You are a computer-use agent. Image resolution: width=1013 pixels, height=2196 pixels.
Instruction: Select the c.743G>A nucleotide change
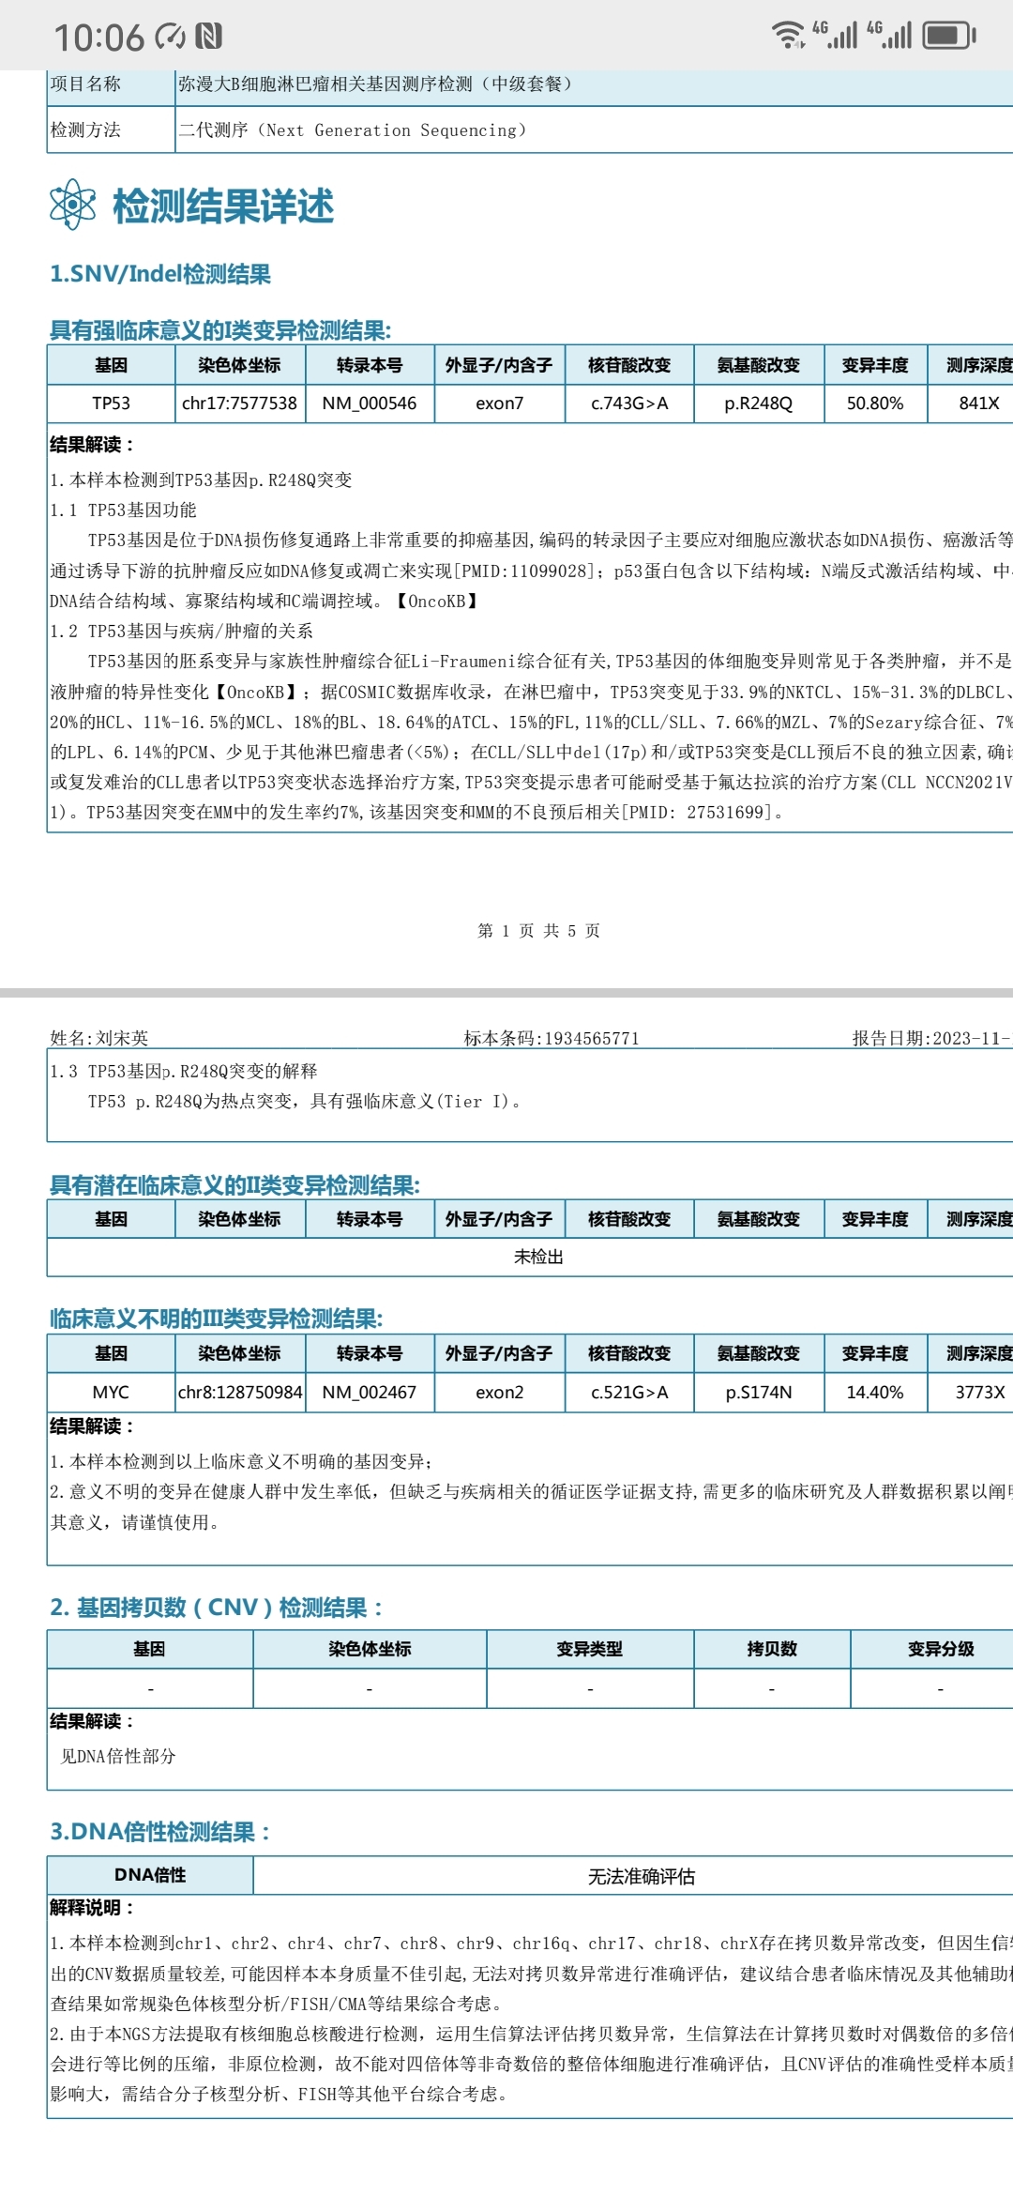(x=629, y=404)
